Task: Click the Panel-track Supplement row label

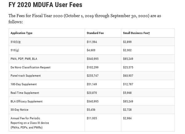Action: 26,75
